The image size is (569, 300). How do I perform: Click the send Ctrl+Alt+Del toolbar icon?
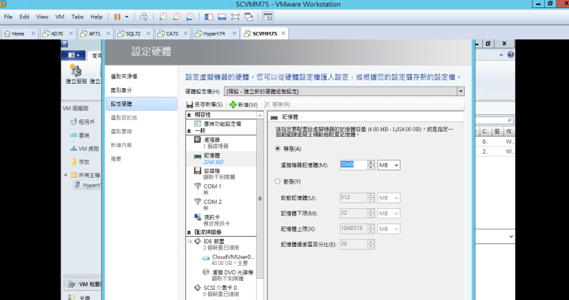point(144,16)
